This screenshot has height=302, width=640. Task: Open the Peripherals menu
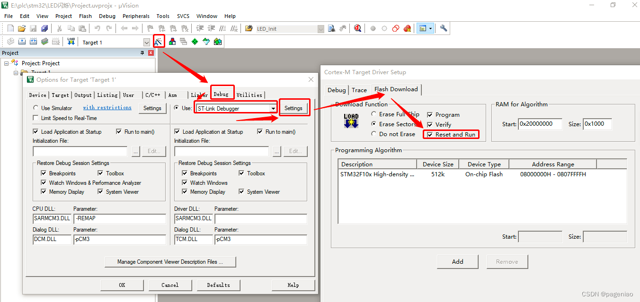136,16
